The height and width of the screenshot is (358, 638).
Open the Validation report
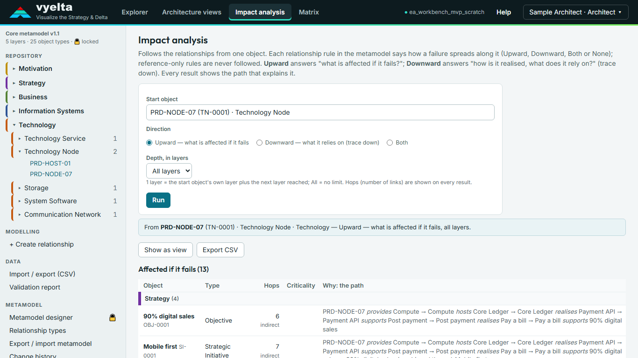(35, 287)
